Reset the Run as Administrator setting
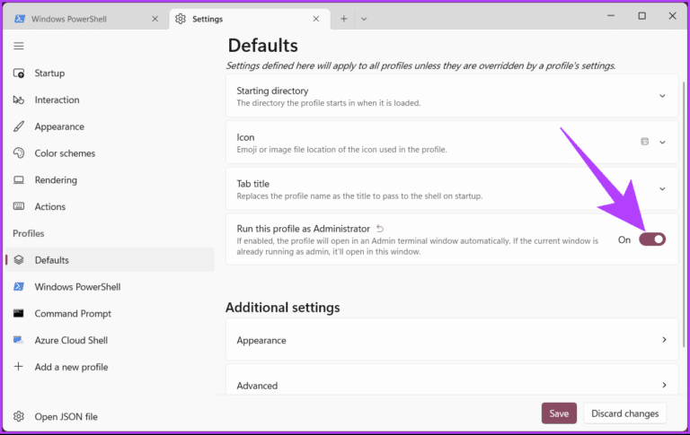This screenshot has height=435, width=690. coord(380,229)
